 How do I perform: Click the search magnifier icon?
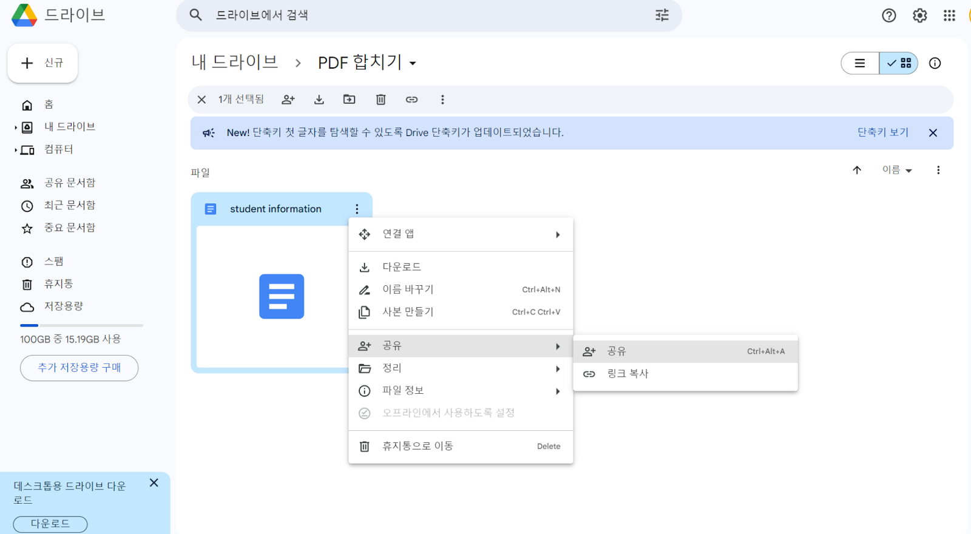(x=195, y=15)
